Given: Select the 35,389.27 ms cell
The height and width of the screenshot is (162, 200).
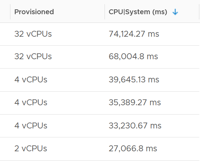Looking at the screenshot, I should click(135, 102).
